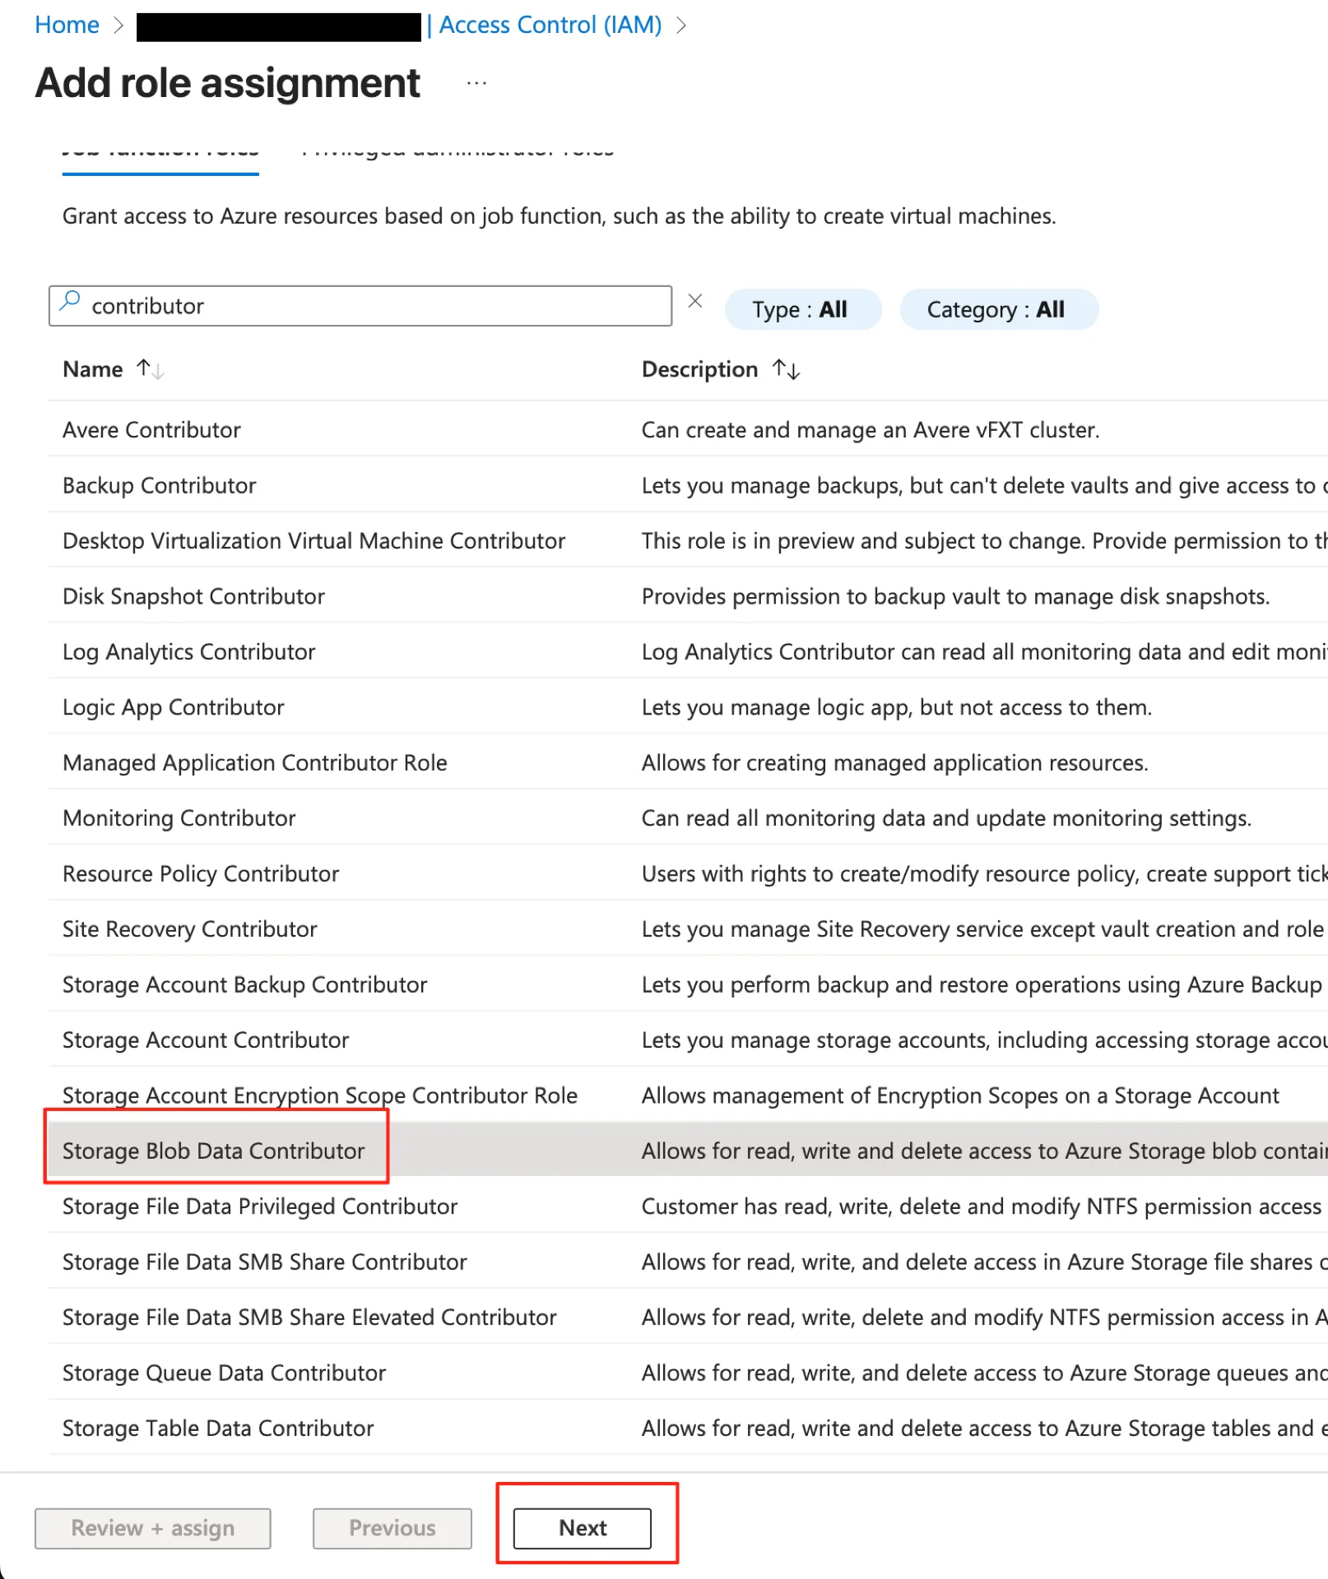Select Resource Policy Contributor role

tap(200, 873)
